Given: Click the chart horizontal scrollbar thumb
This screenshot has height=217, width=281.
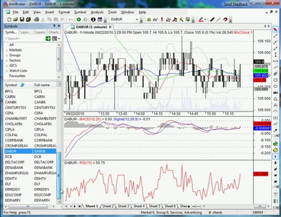Looking at the screenshot, I should 260,206.
